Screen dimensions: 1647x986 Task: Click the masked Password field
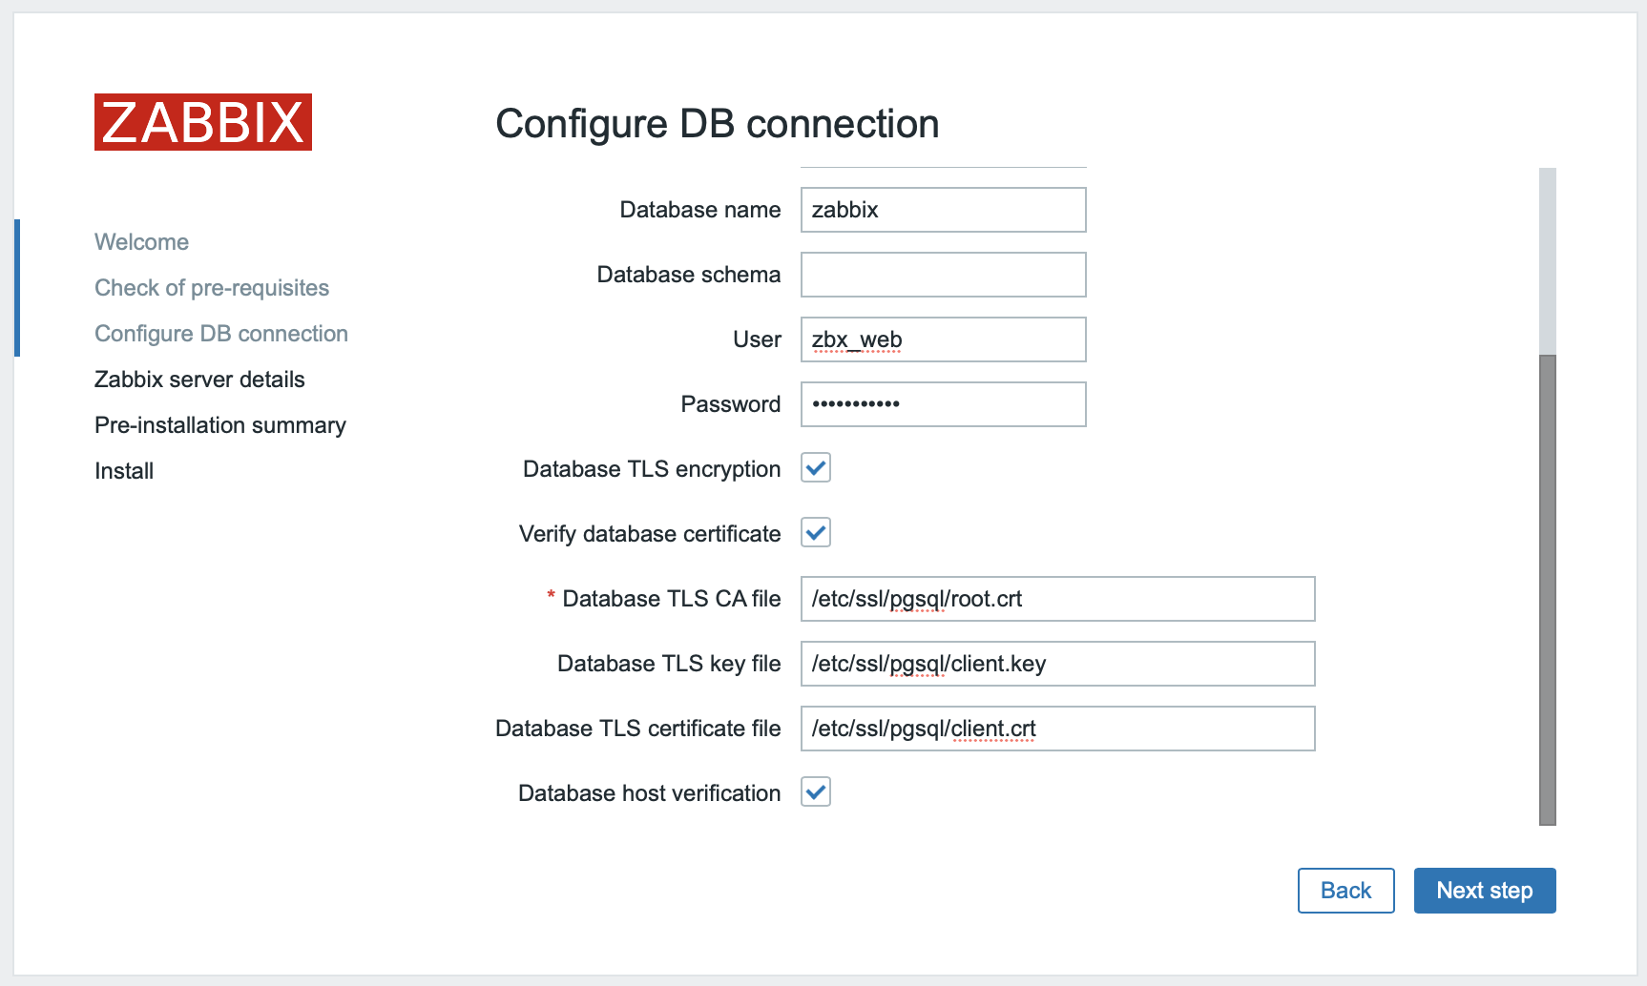[x=943, y=403]
